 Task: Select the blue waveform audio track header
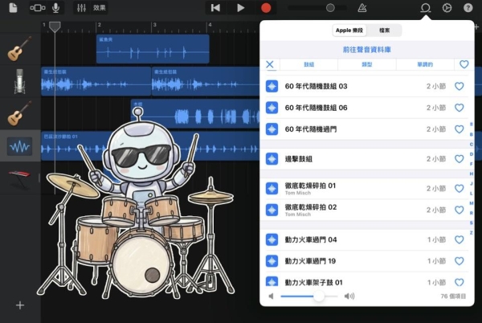pos(20,146)
